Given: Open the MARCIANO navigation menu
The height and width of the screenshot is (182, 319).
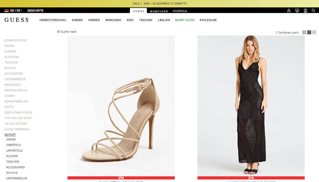Looking at the screenshot, I should pyautogui.click(x=113, y=20).
